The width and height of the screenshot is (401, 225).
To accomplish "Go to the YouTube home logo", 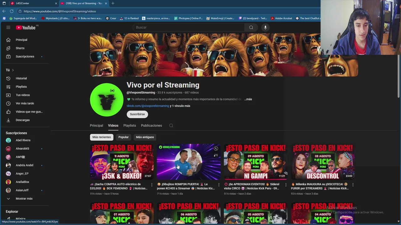I will [26, 27].
